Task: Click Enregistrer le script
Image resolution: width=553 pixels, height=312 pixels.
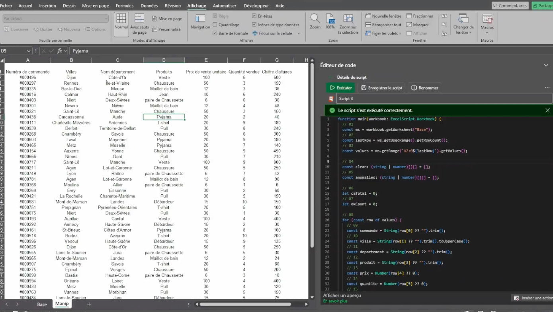Action: click(x=382, y=88)
